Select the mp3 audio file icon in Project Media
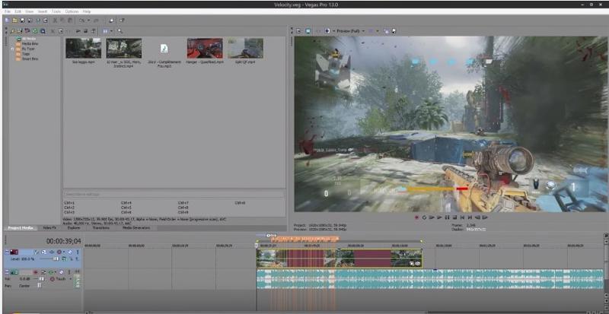The image size is (609, 314). 164,49
